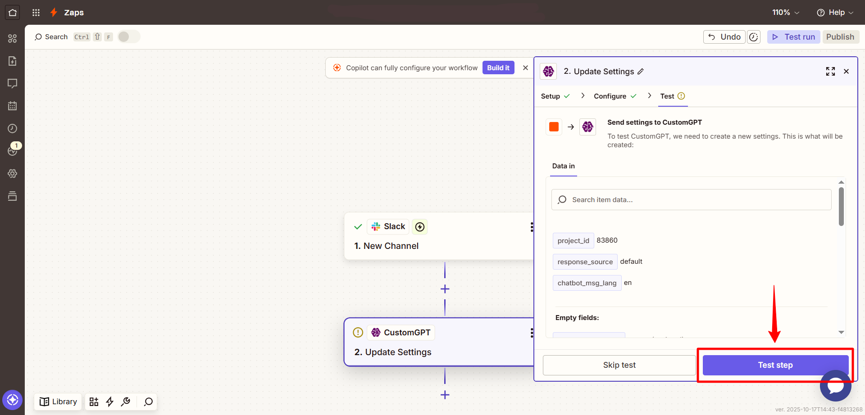Click the 83860 project value
The height and width of the screenshot is (415, 865).
coord(607,240)
